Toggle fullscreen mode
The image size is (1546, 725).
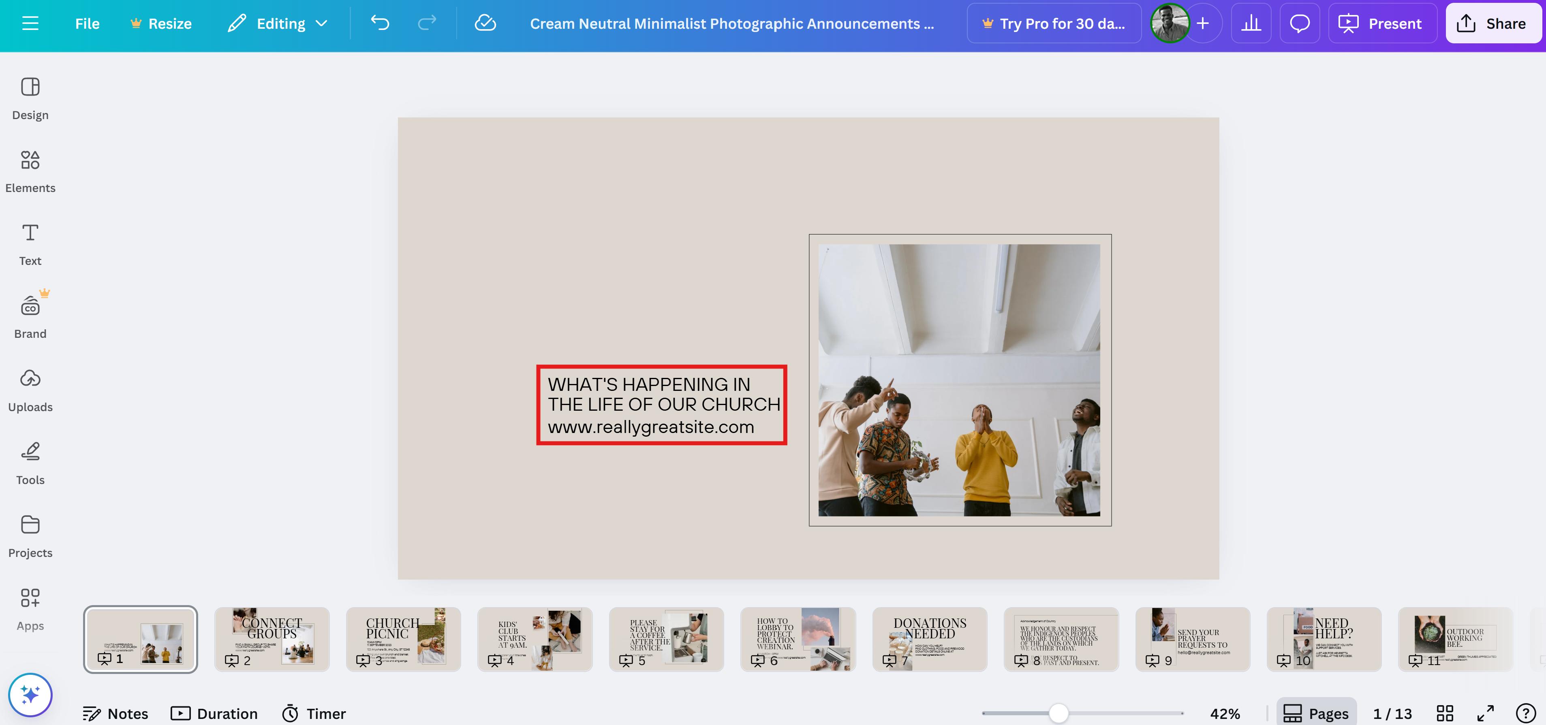point(1485,713)
